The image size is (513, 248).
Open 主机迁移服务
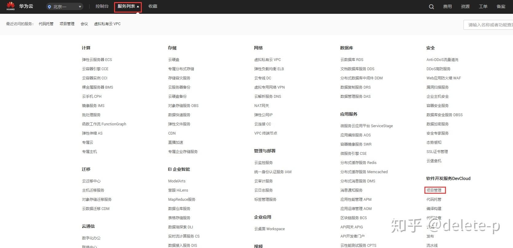click(x=93, y=190)
